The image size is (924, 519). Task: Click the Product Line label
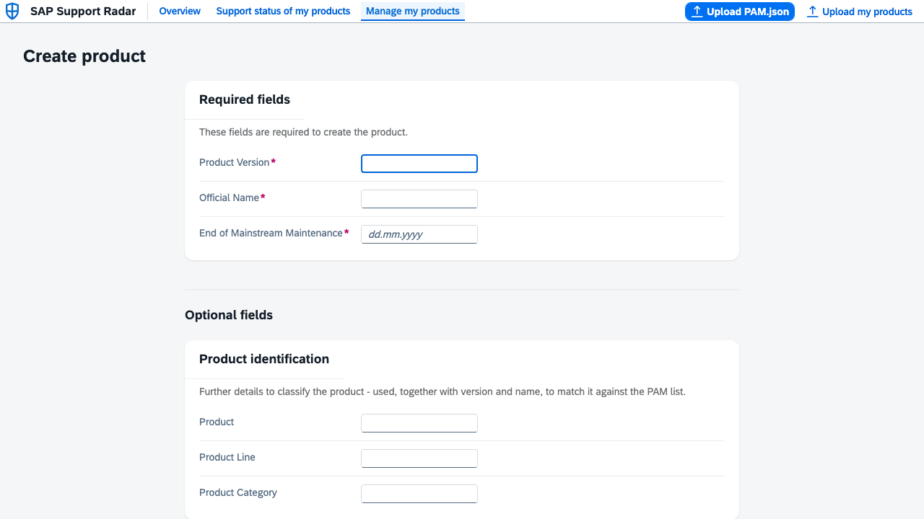point(227,457)
